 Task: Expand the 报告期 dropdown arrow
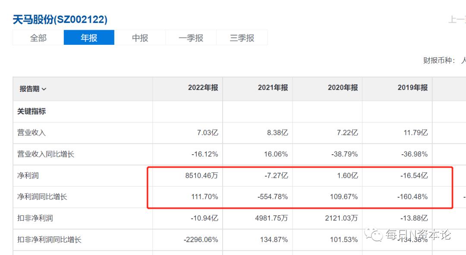point(44,89)
